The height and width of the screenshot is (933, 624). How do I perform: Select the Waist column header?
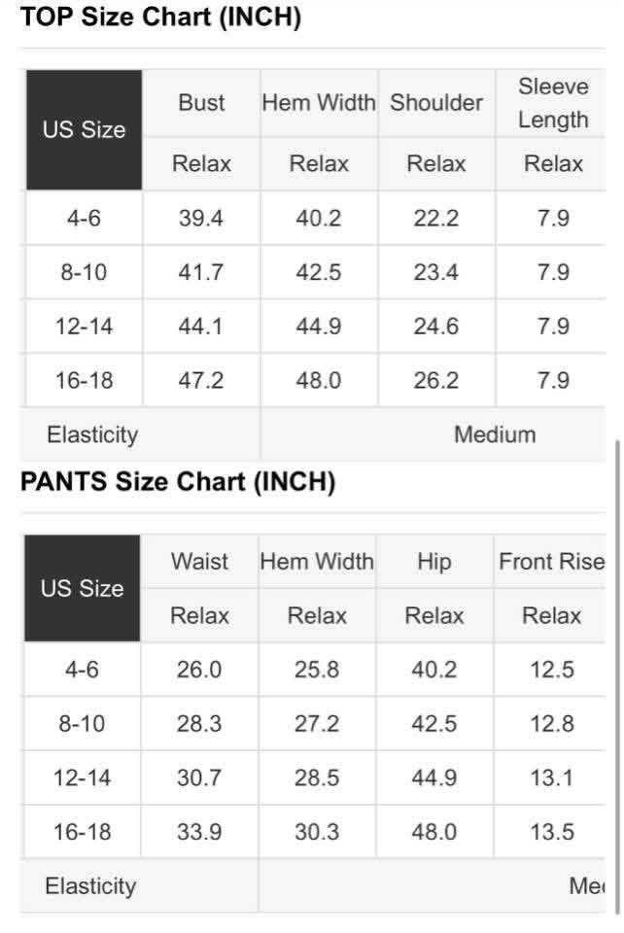pyautogui.click(x=199, y=561)
